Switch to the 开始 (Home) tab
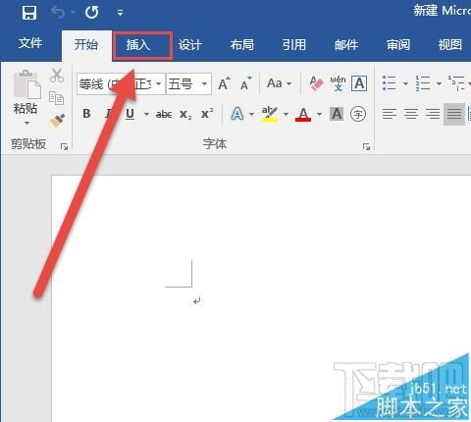The height and width of the screenshot is (422, 471). 86,45
